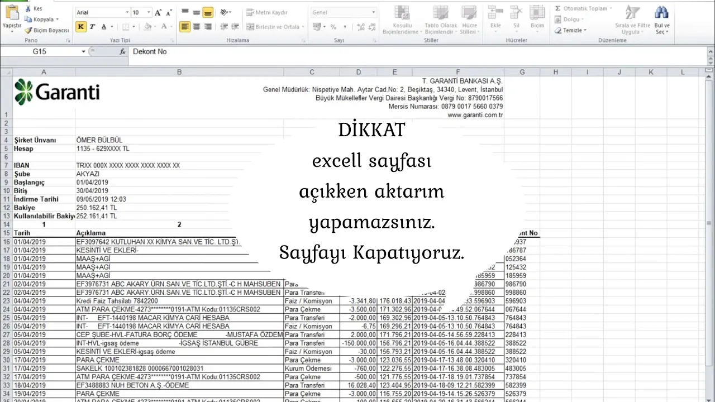Select top vertical alignment
Viewport: 715px width, 402px height.
coord(185,12)
